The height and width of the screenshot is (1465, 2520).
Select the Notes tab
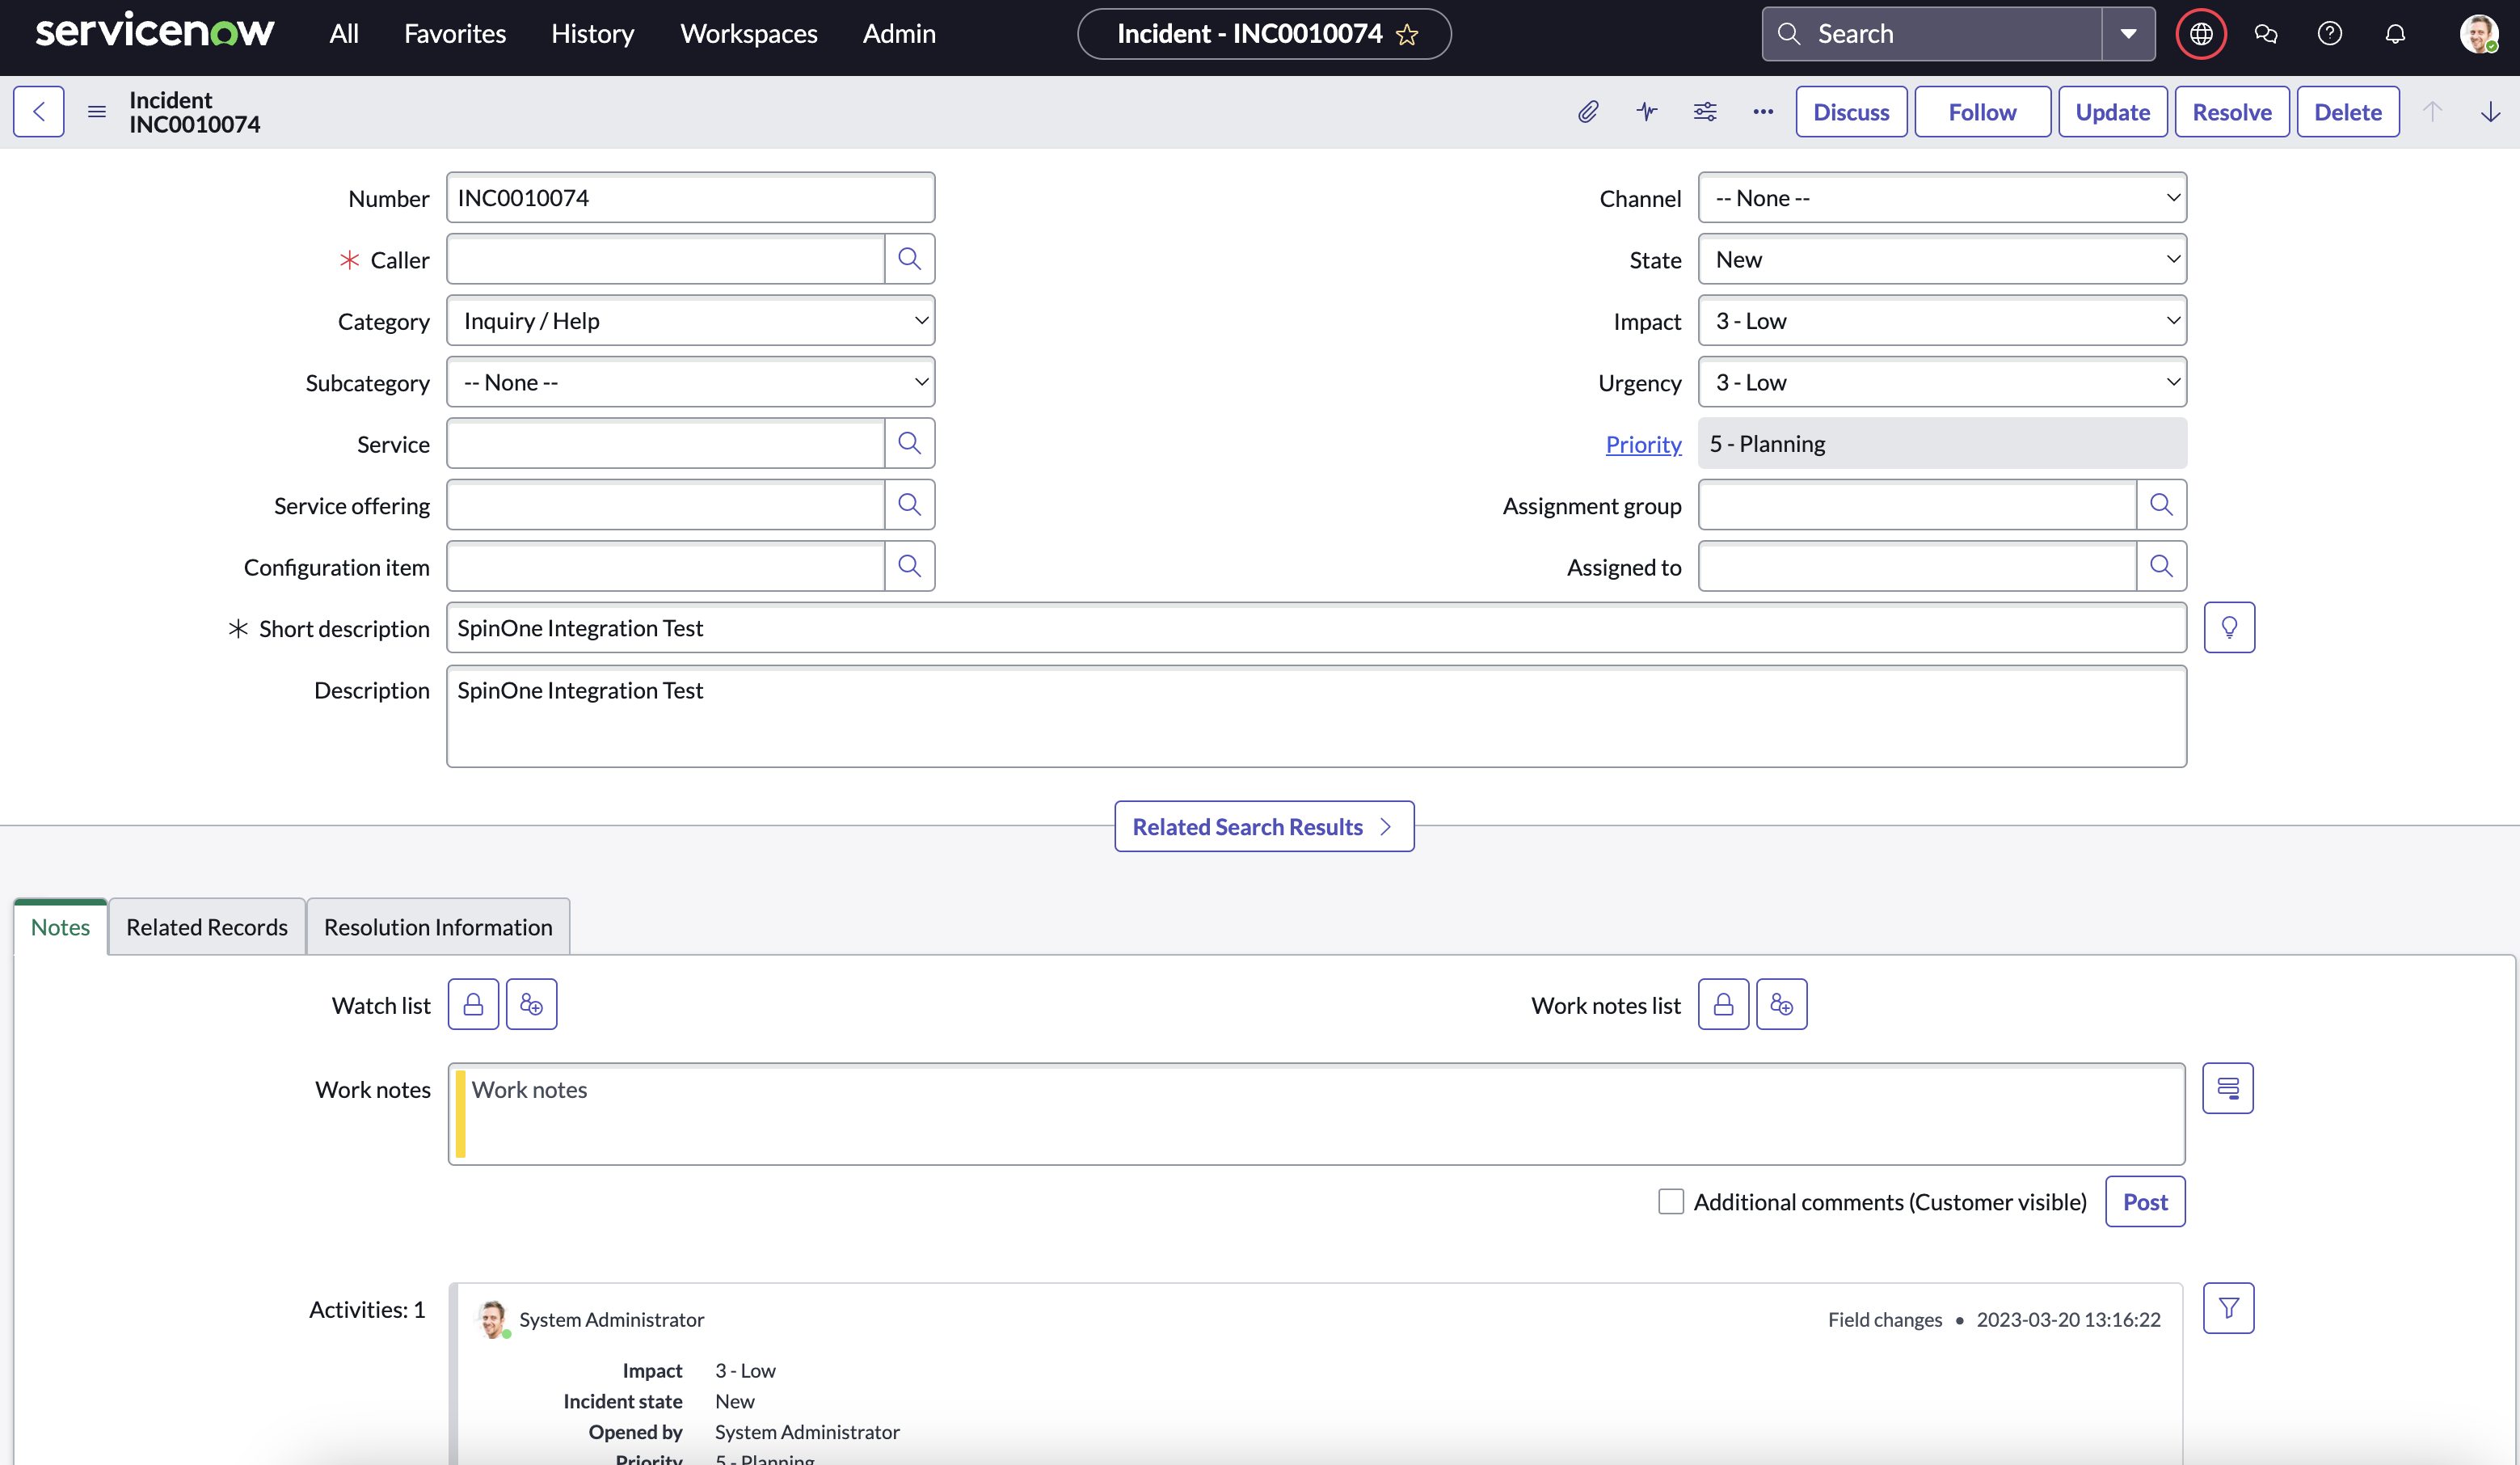coord(60,927)
